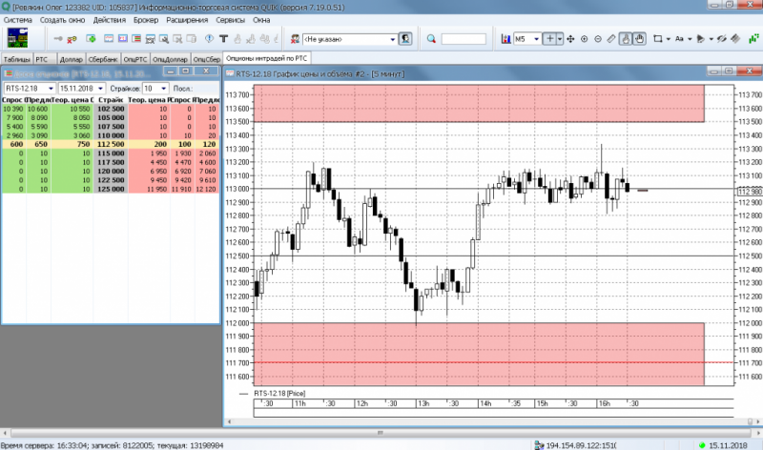Toggle the pointing hand tool
Image resolution: width=763 pixels, height=450 pixels.
click(x=626, y=39)
